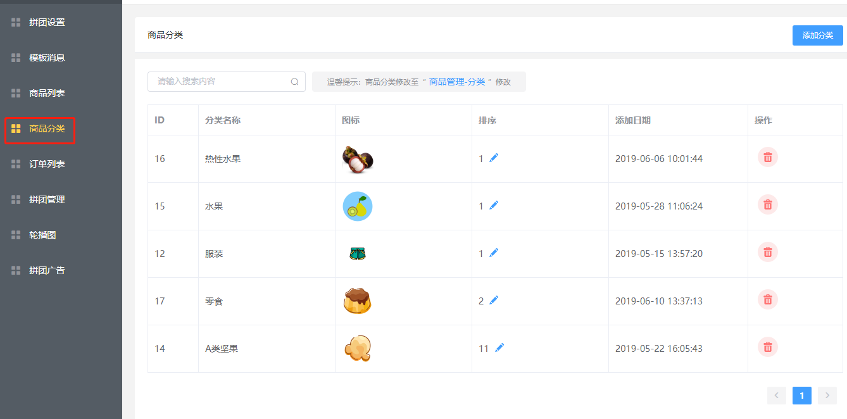Screen dimensions: 847x419
Task: Edit sort order pencil for 服装
Action: click(x=494, y=253)
